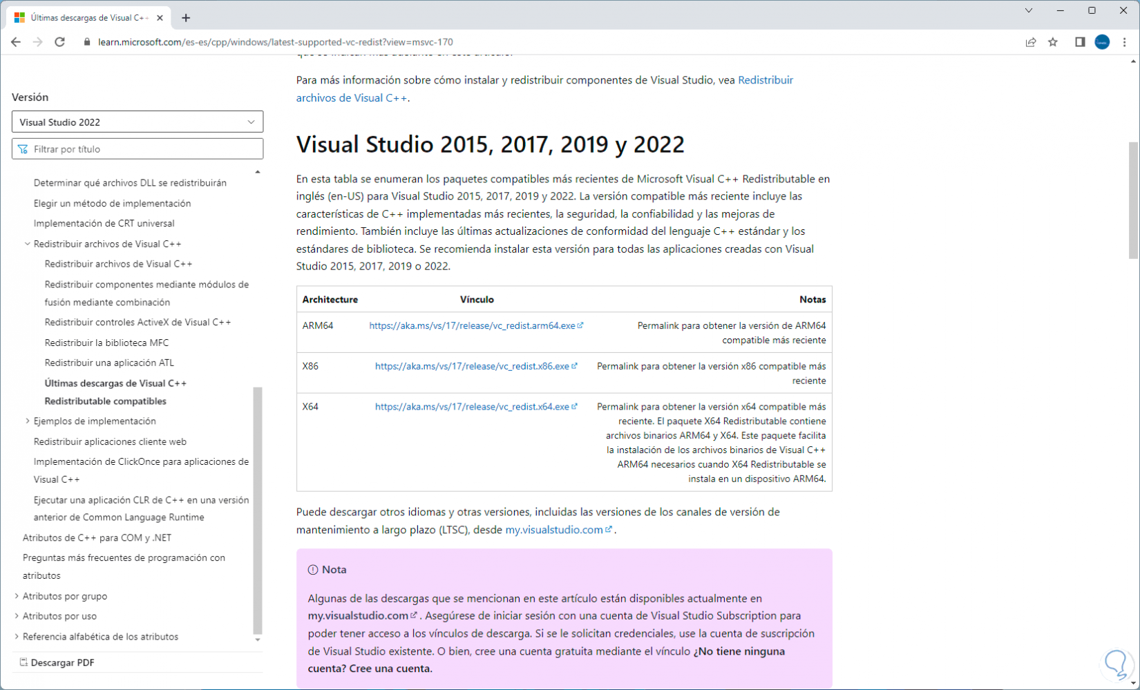Expand the 'Ejemplos de implementación' node

coord(28,421)
